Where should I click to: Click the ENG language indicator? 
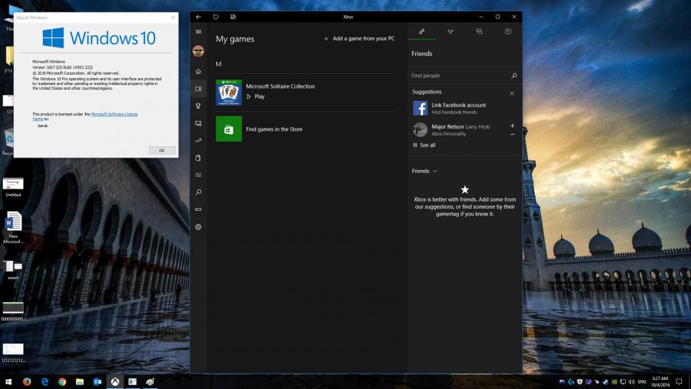[642, 382]
